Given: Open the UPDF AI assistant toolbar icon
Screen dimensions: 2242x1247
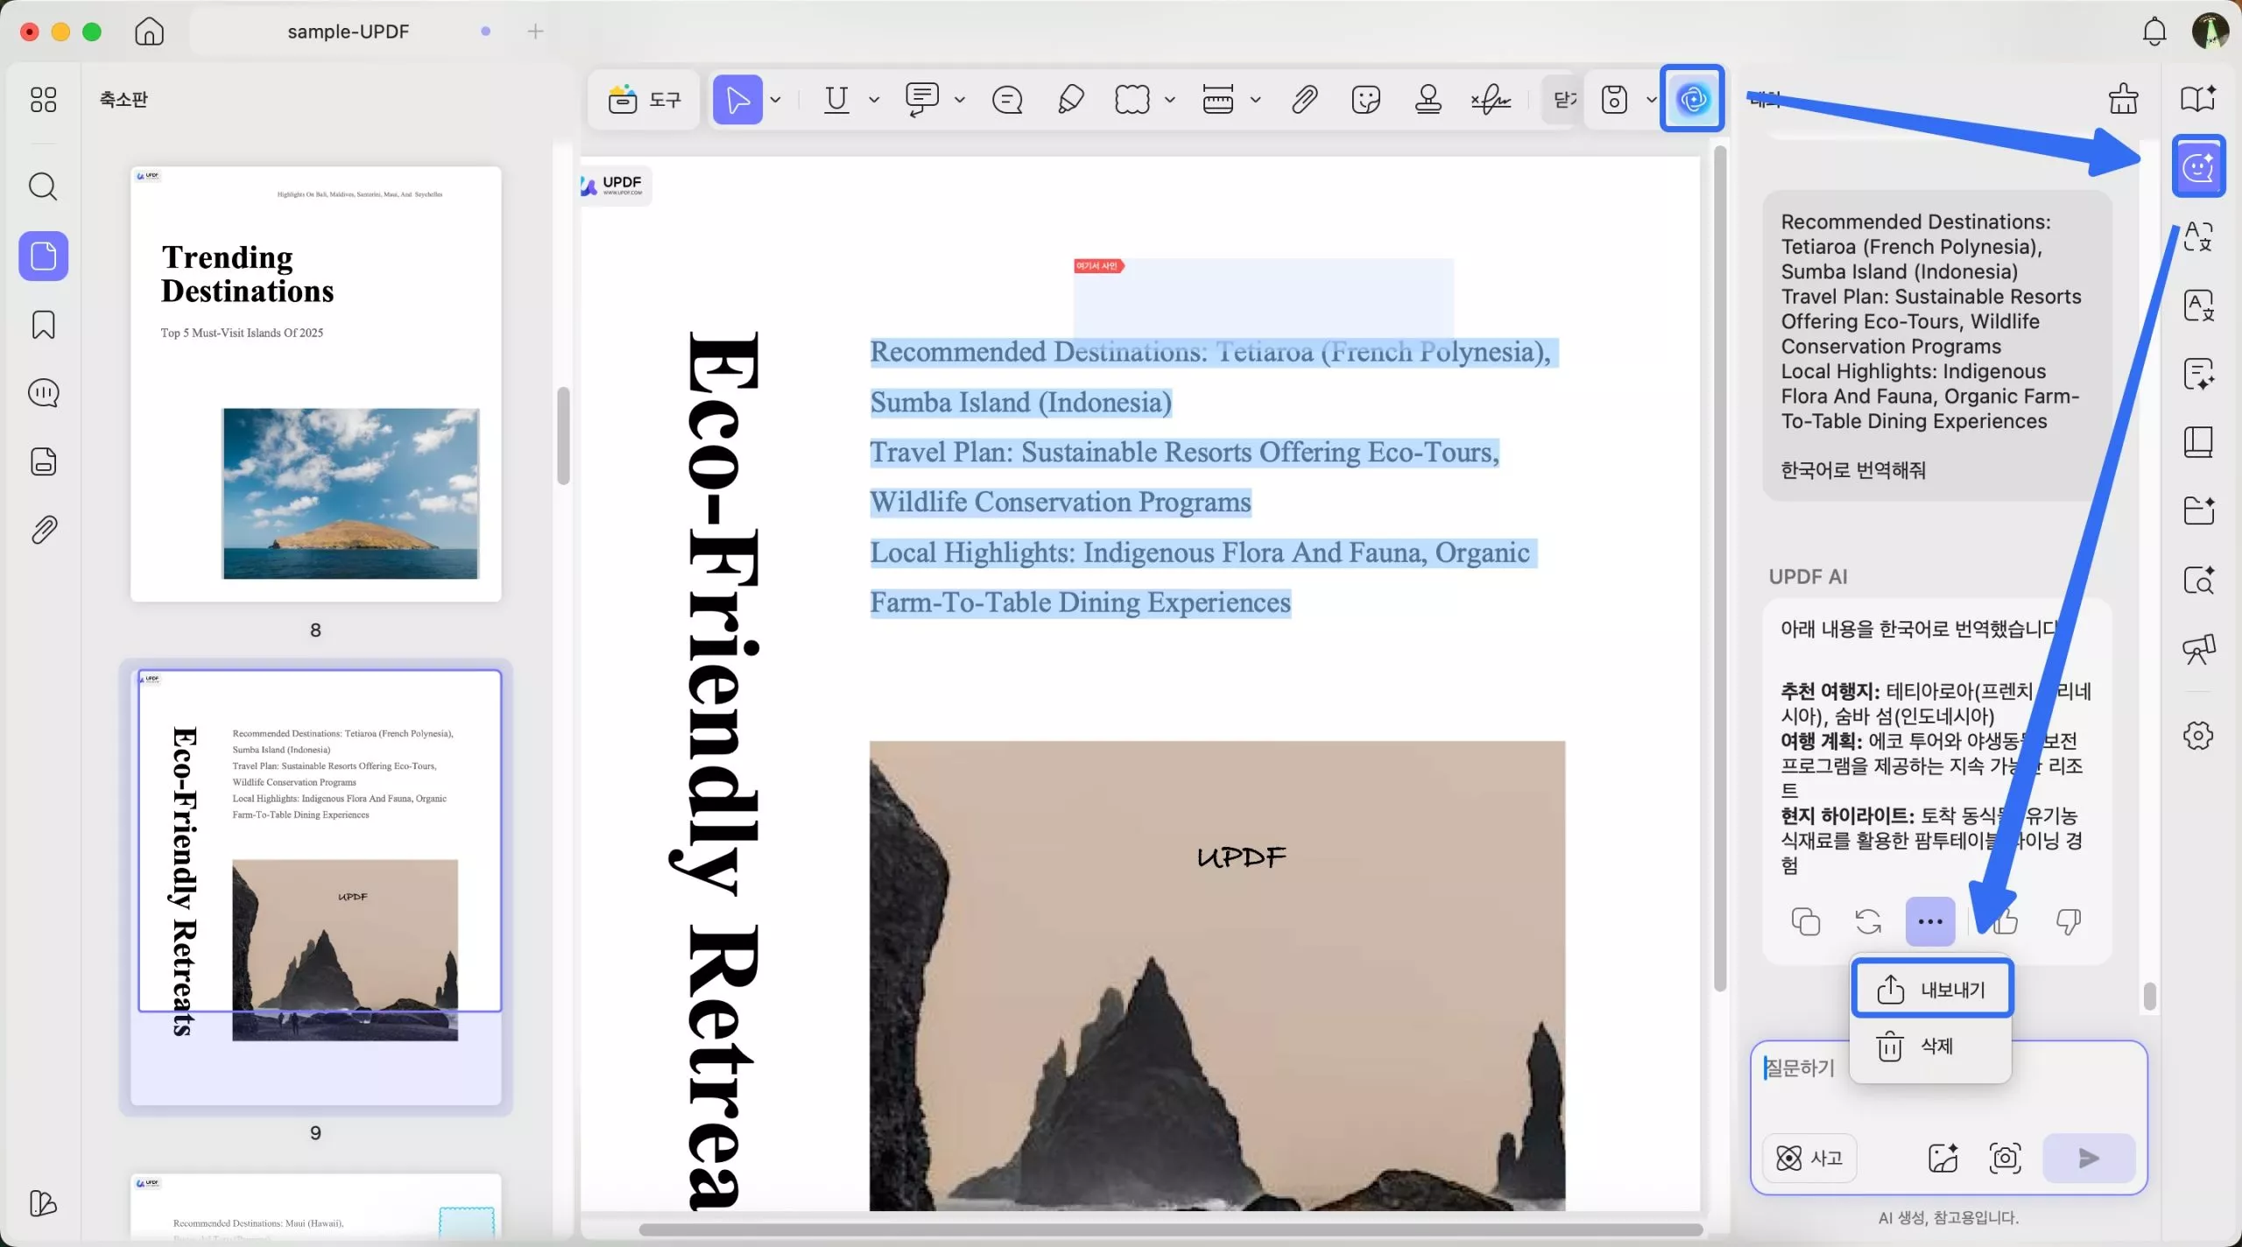Looking at the screenshot, I should click(1691, 99).
